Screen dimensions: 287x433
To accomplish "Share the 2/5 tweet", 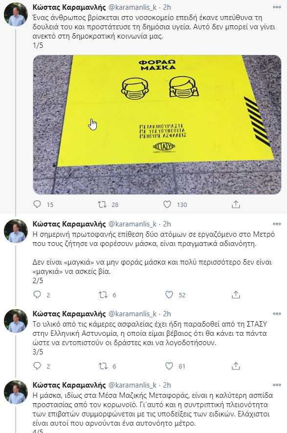I will pos(236,295).
